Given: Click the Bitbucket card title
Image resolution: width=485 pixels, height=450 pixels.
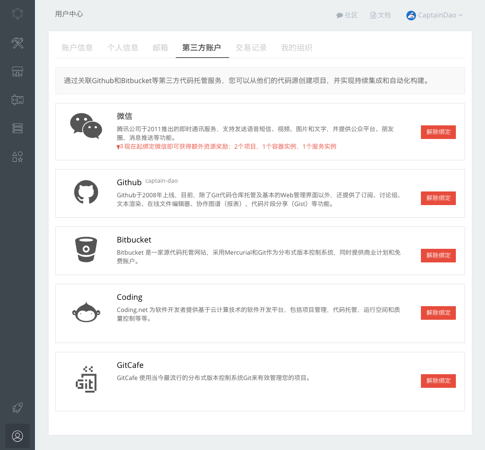Looking at the screenshot, I should pyautogui.click(x=134, y=240).
